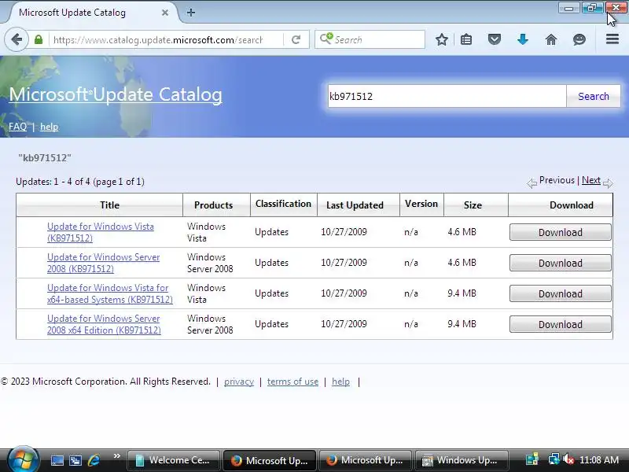The height and width of the screenshot is (472, 629).
Task: Open the FAQ link
Action: (x=17, y=127)
